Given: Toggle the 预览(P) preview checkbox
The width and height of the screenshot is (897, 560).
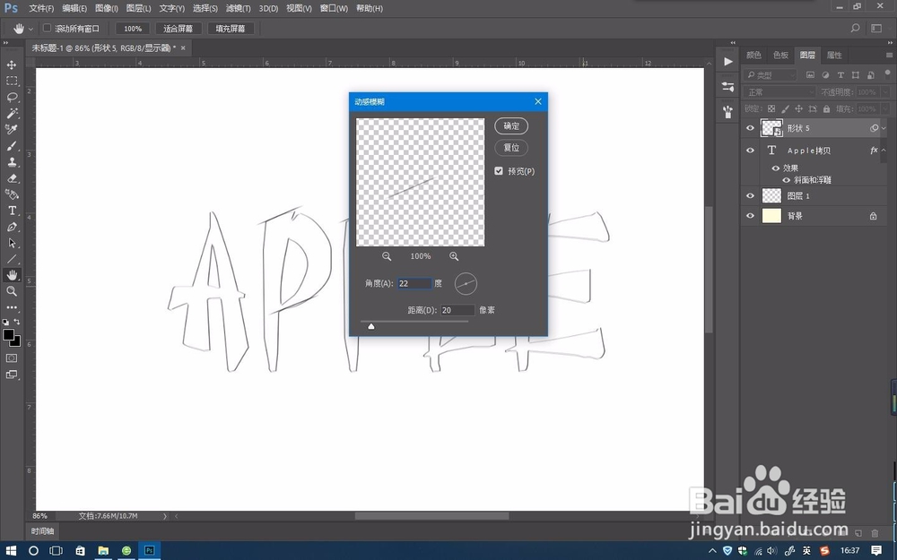Looking at the screenshot, I should coord(499,171).
